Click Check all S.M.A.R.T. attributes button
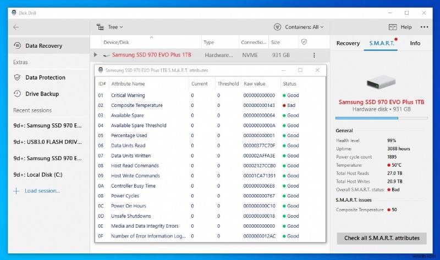The image size is (440, 260). tap(382, 238)
